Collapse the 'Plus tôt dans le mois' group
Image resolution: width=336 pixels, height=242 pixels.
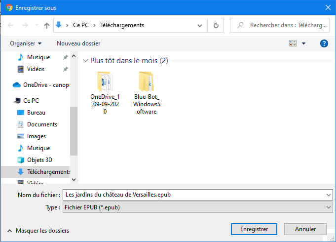[x=86, y=61]
